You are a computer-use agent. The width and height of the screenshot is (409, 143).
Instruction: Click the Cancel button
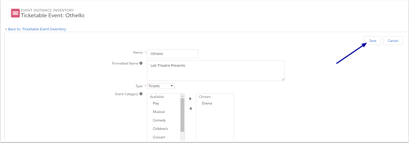(x=393, y=41)
